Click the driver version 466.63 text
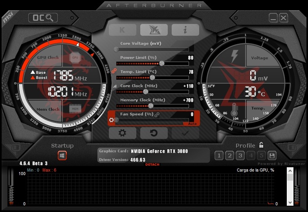The width and height of the screenshot is (308, 212). coord(138,160)
